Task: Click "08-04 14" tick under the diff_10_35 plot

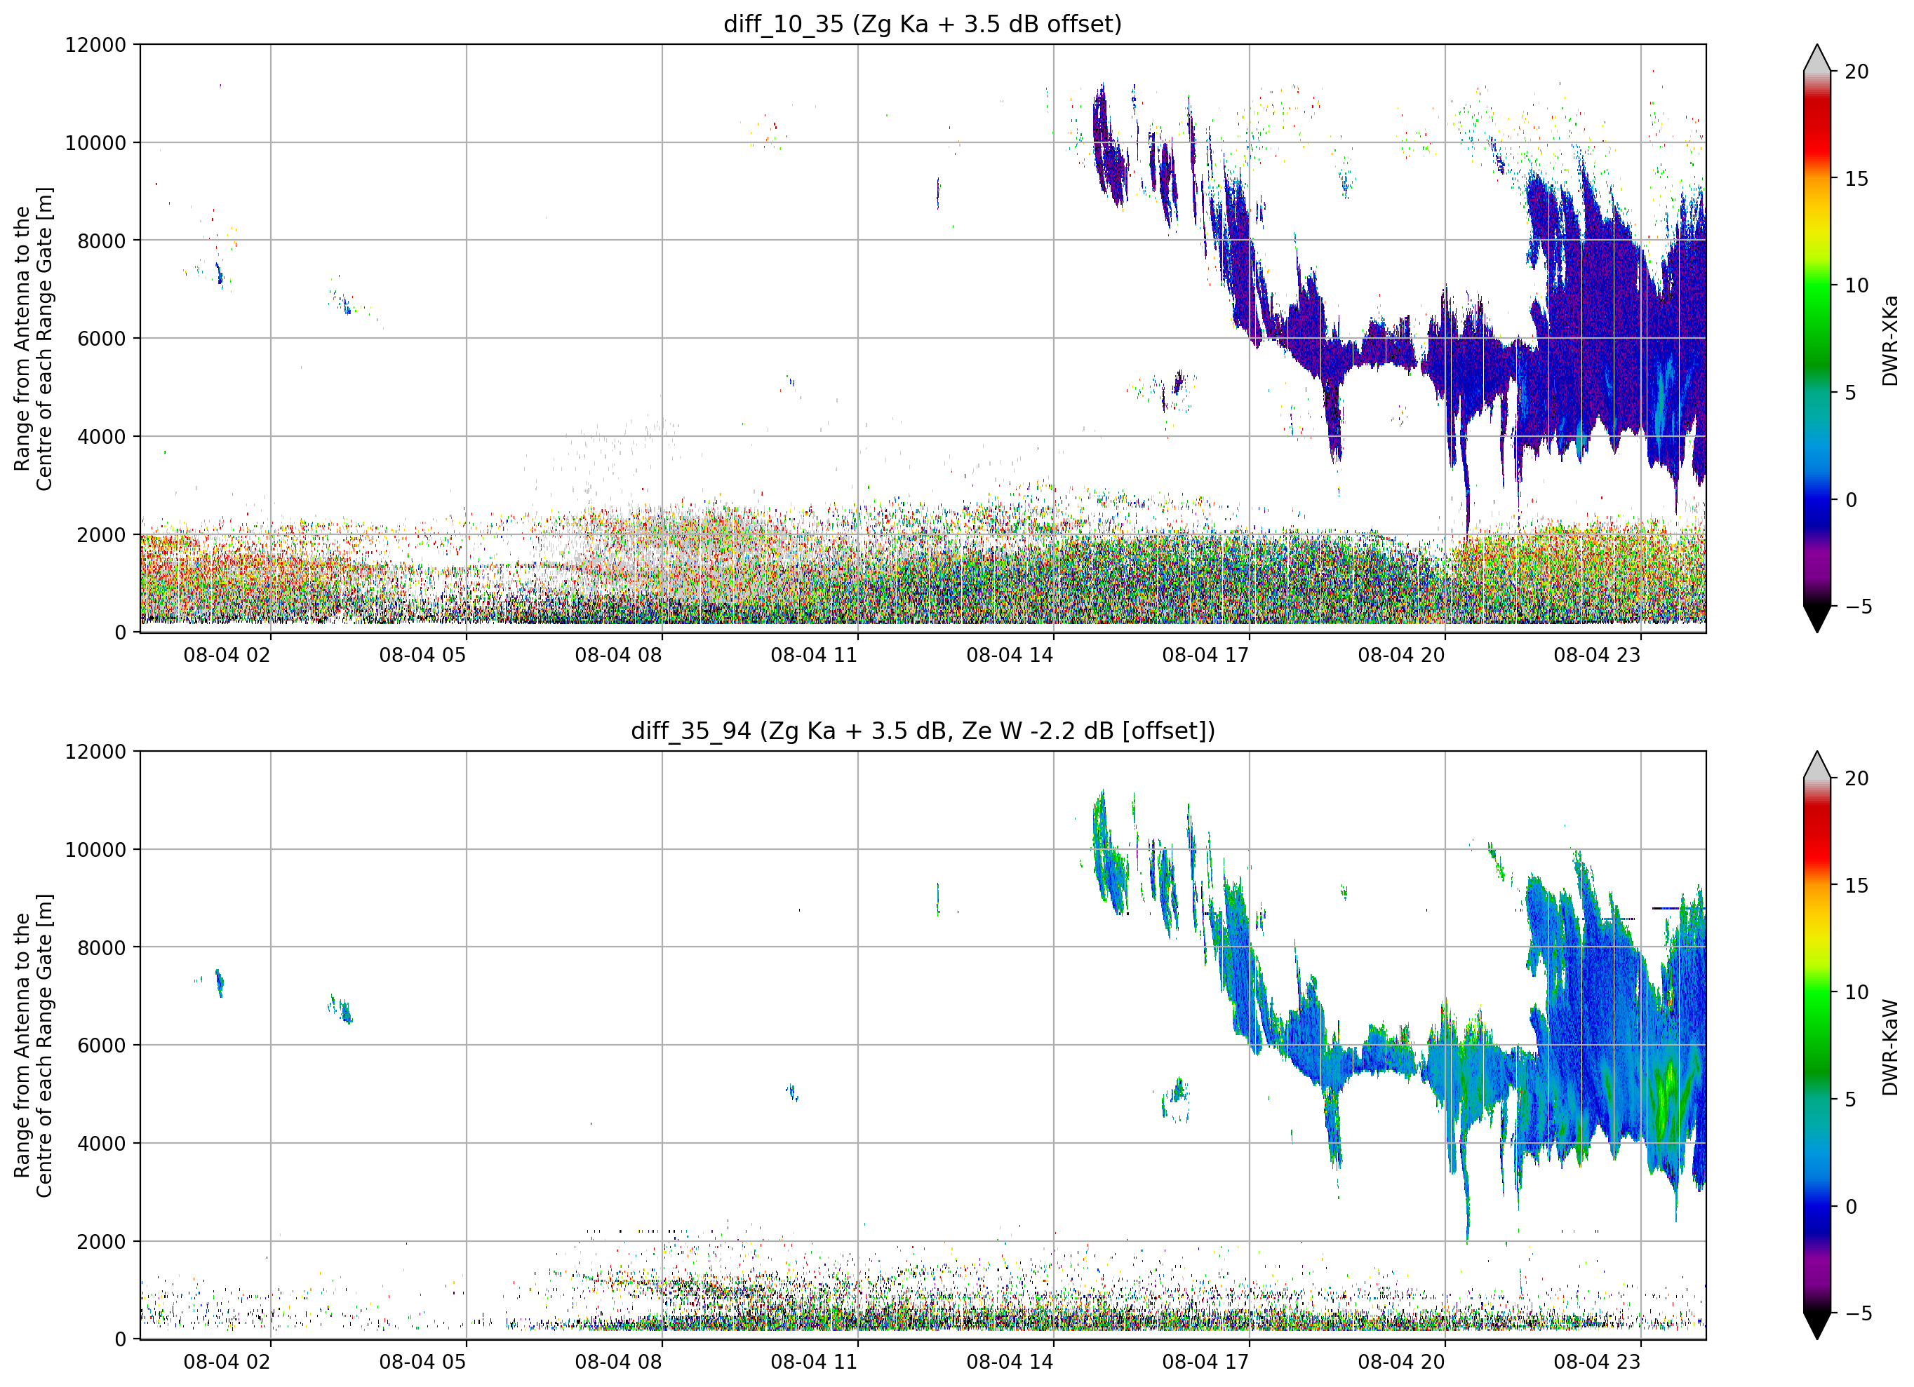Action: click(x=1010, y=656)
